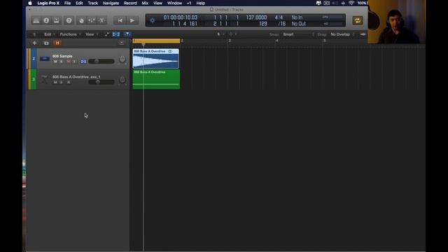Solo the 808 Sample track
The width and height of the screenshot is (448, 252).
click(62, 62)
